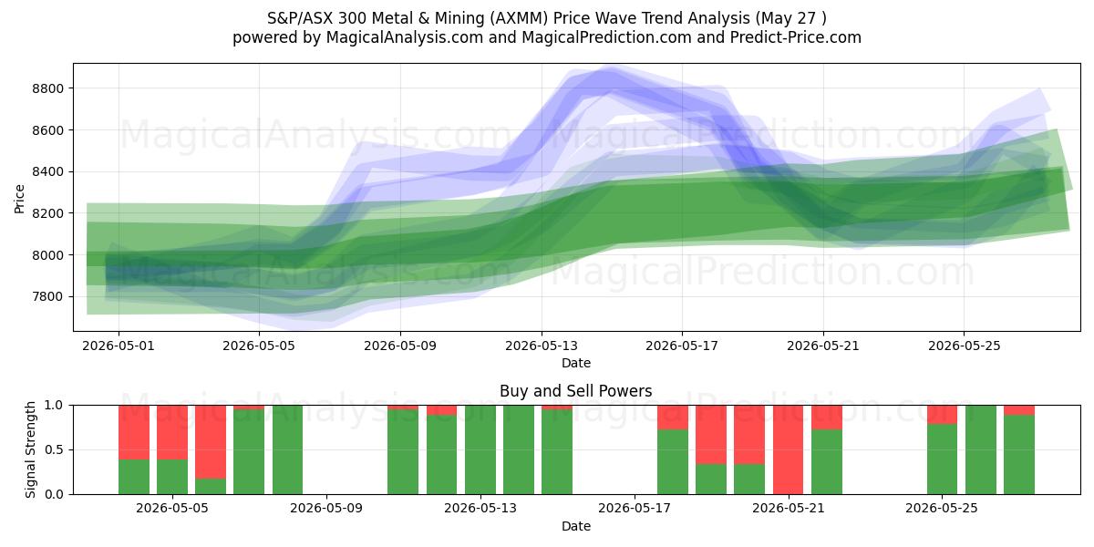Click the 2026-05-17 date label under price chart
This screenshot has height=547, width=1094.
pyautogui.click(x=683, y=346)
